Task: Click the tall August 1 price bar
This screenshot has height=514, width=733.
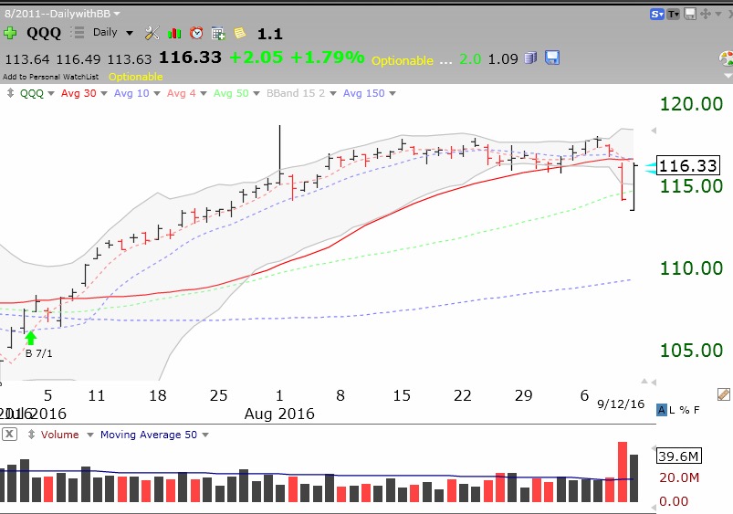Action: 280,155
